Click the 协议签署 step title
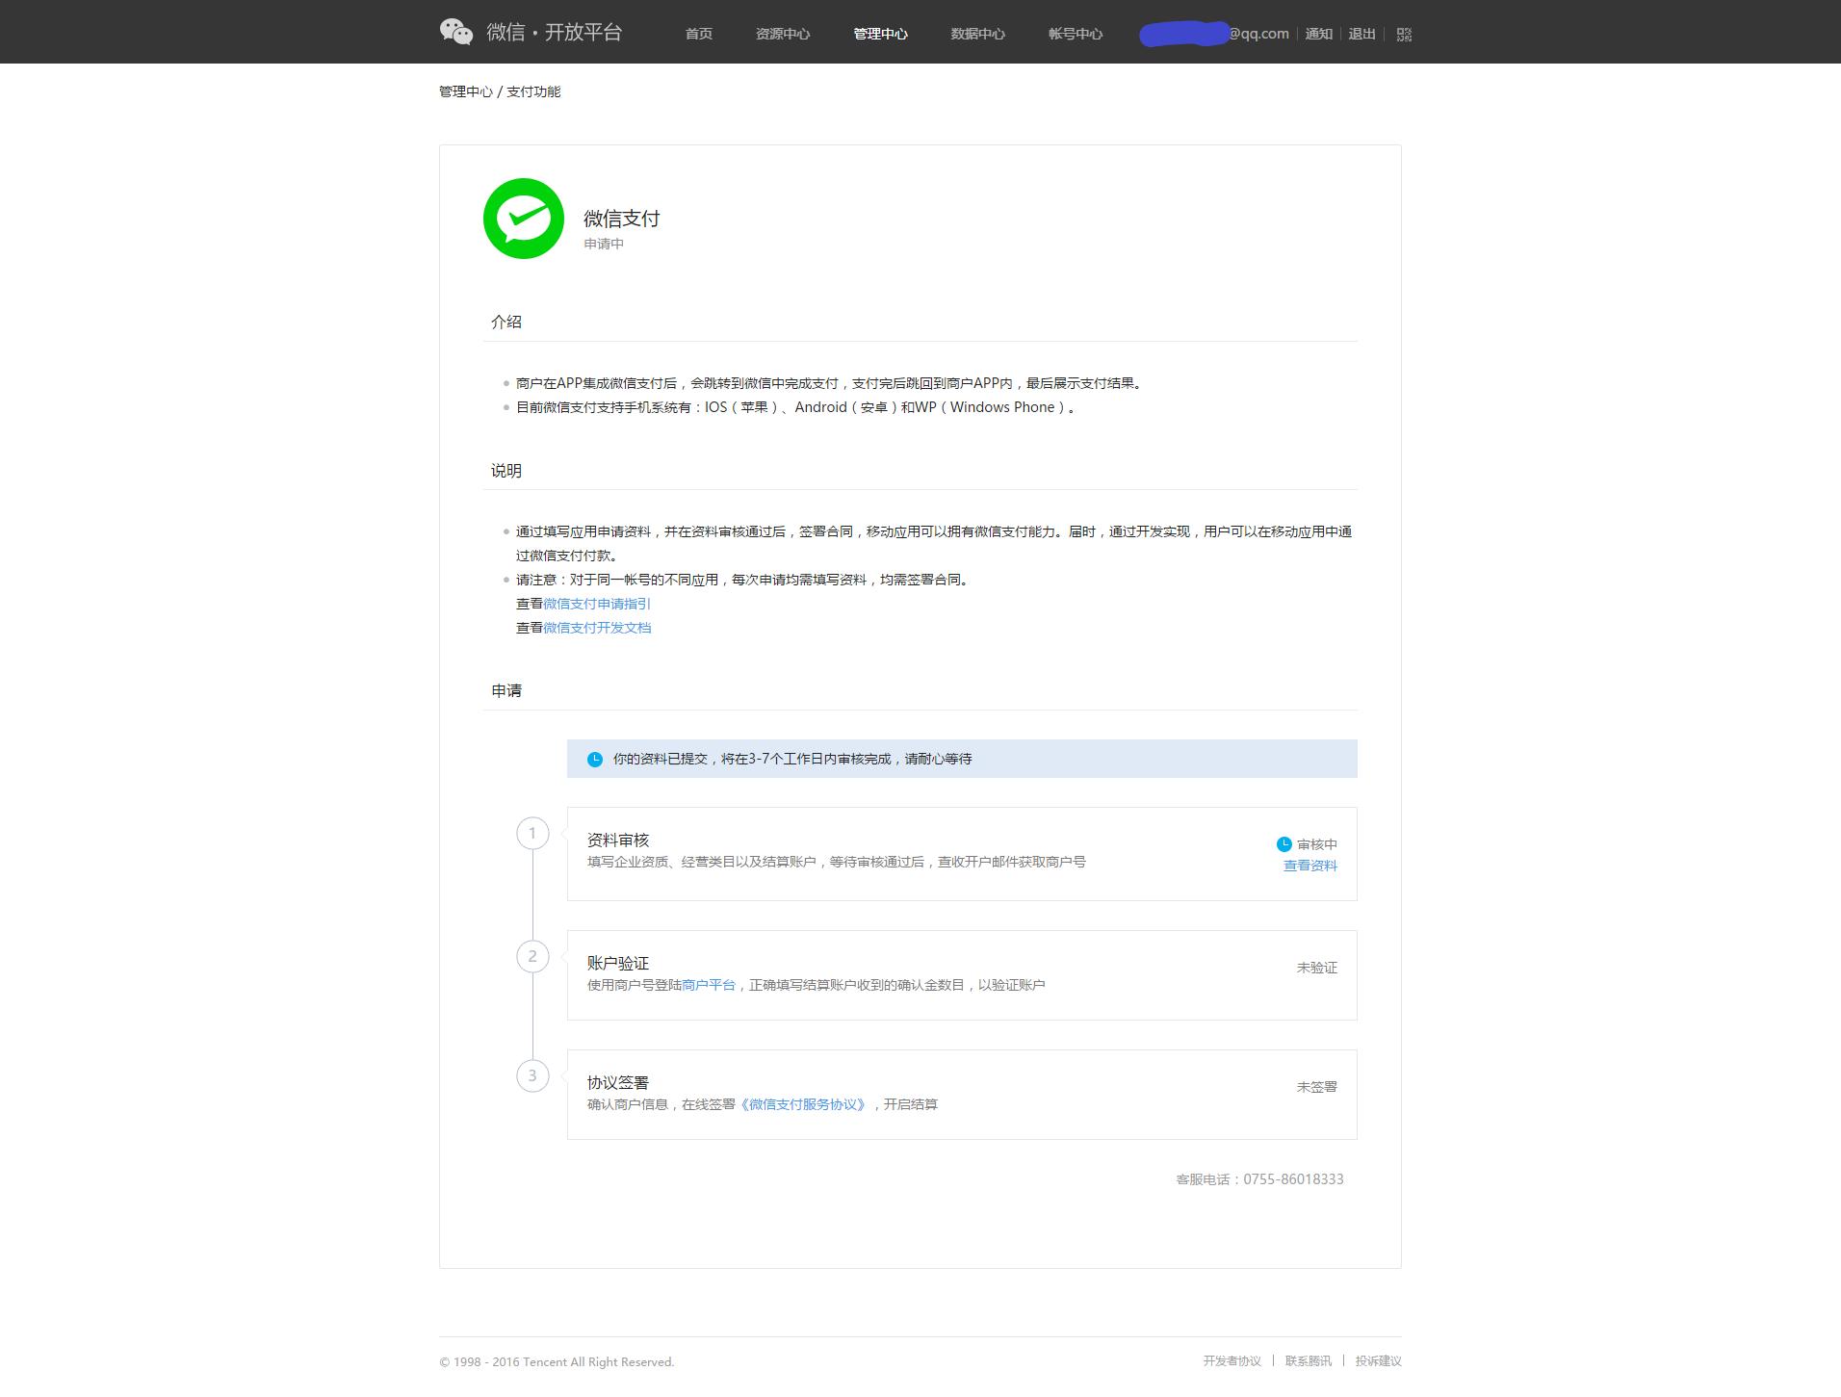 [618, 1082]
